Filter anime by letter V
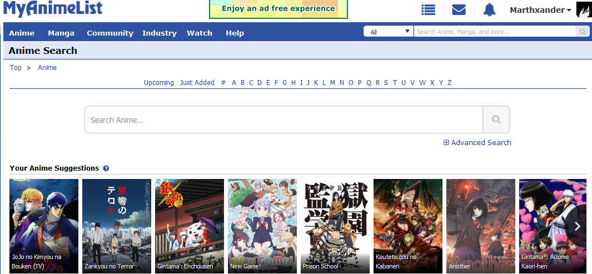The width and height of the screenshot is (592, 274). tap(412, 83)
